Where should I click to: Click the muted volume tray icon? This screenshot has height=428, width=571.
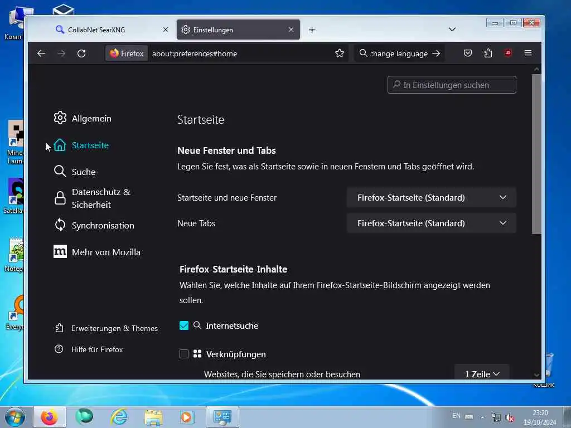point(510,417)
